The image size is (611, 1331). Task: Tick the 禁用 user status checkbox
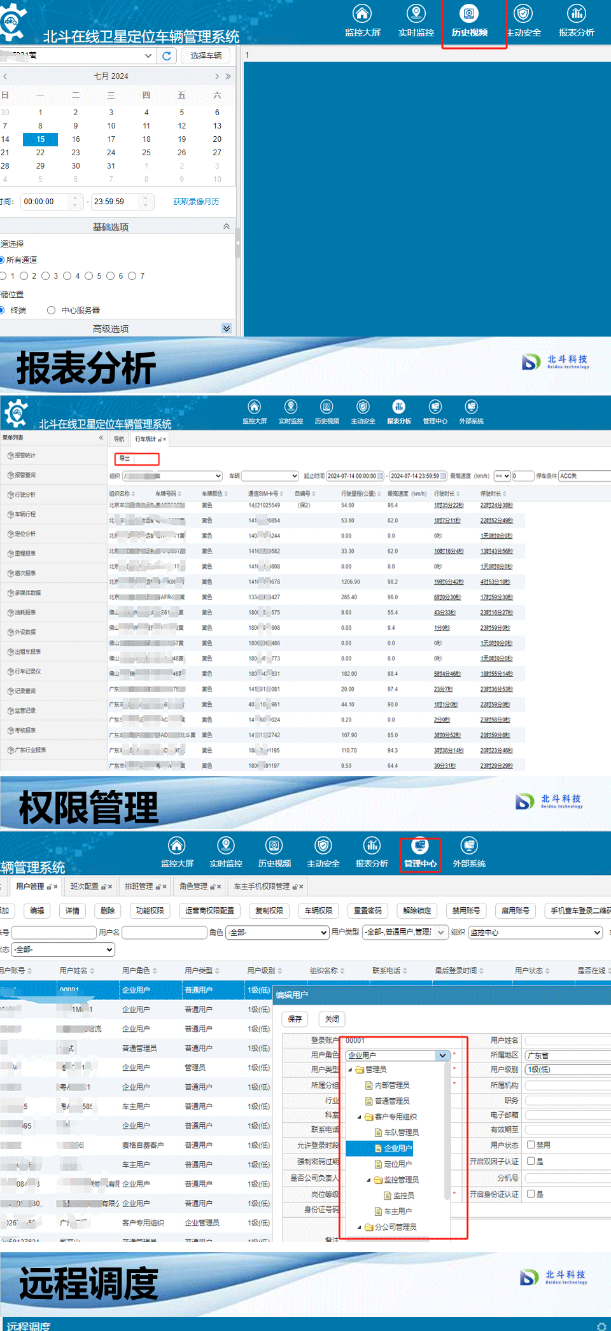pos(531,1145)
